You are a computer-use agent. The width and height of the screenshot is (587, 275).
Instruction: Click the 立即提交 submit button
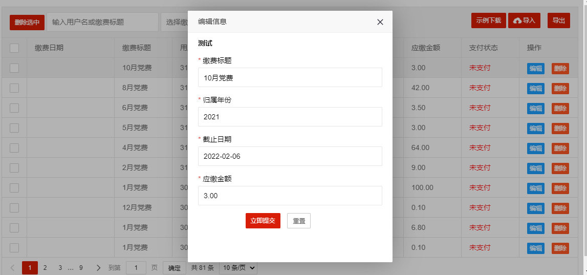click(x=263, y=221)
